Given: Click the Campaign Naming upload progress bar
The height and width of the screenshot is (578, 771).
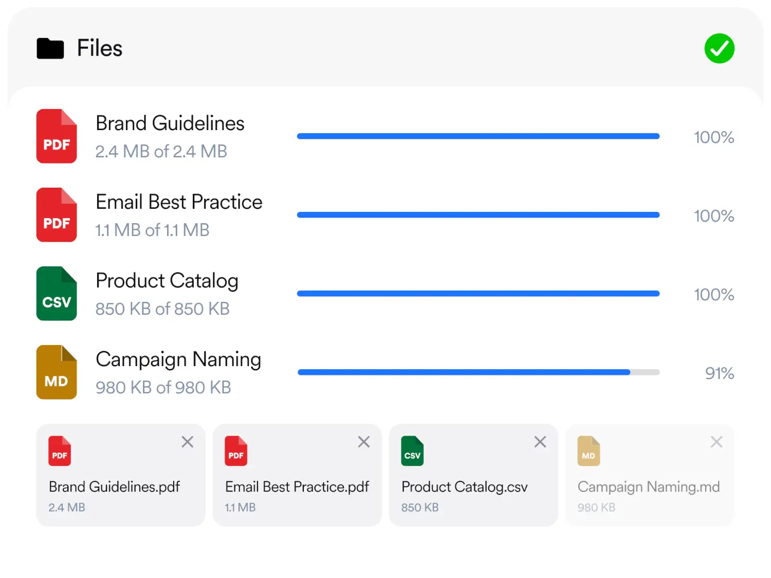Looking at the screenshot, I should 479,372.
